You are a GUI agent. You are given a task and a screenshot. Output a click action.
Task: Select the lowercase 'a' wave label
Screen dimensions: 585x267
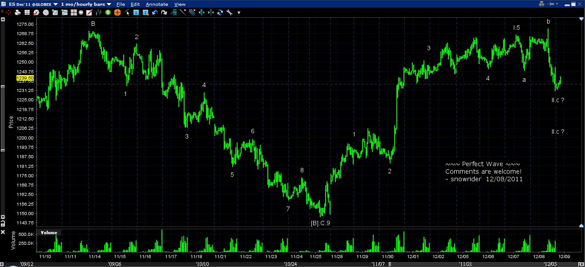[x=524, y=80]
